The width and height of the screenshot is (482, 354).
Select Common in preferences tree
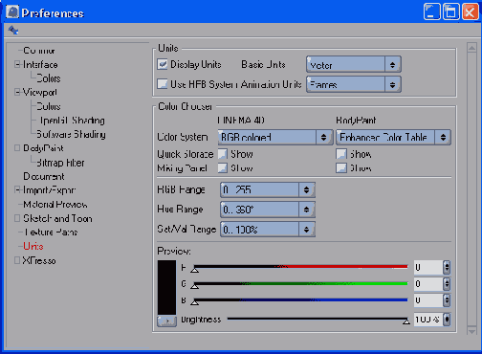pyautogui.click(x=39, y=51)
